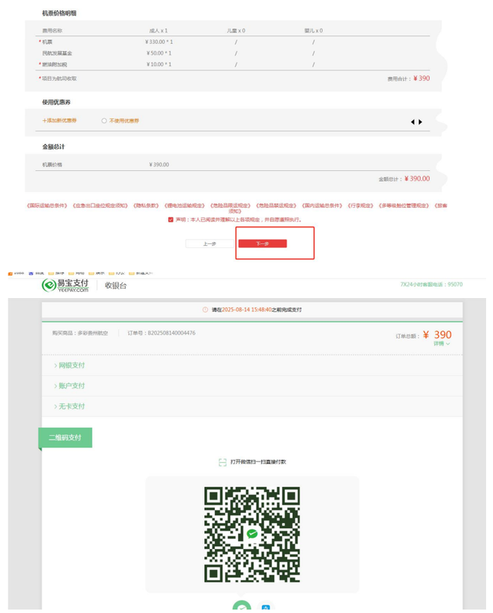
Task: Click the left coupon arrow icon
Action: 412,122
